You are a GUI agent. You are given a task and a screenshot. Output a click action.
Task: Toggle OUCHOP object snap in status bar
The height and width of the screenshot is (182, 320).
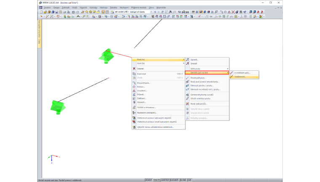click(x=174, y=180)
